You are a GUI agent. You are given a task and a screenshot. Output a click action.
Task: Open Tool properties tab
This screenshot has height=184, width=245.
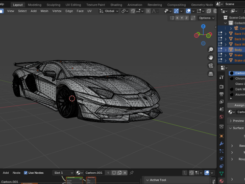(222, 77)
